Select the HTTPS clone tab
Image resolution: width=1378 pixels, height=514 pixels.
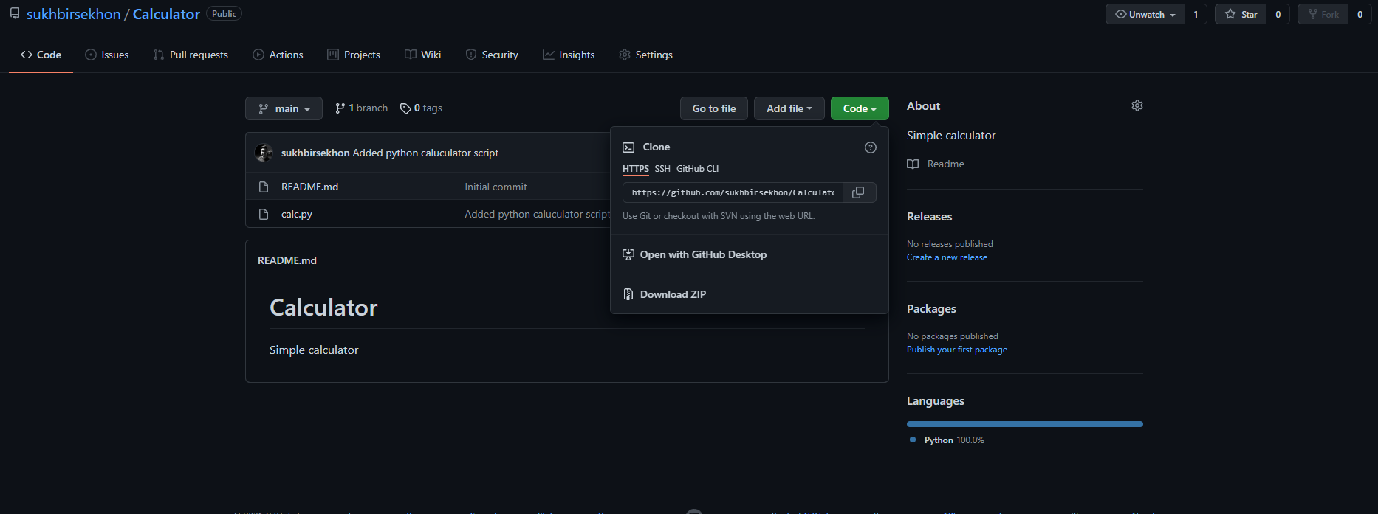click(636, 169)
